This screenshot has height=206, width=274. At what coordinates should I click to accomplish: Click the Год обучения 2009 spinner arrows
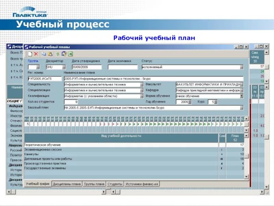click(x=190, y=102)
